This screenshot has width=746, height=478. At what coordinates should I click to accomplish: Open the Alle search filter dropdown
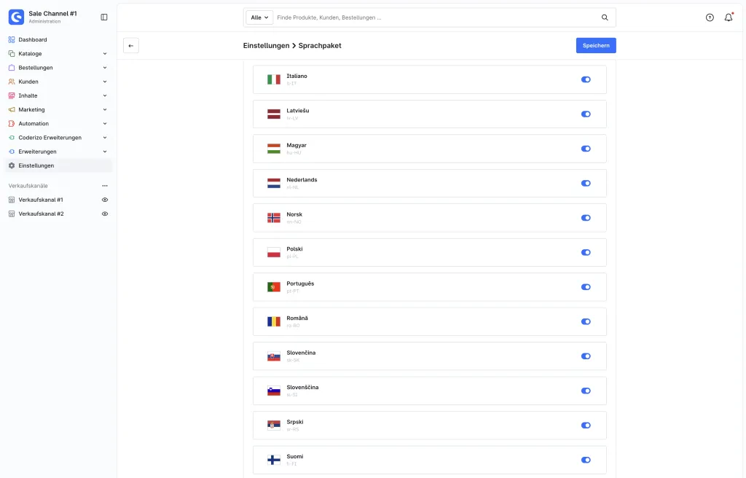[x=259, y=17]
